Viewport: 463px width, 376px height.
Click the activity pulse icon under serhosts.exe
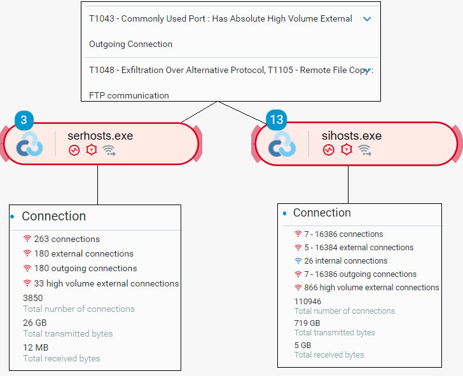(74, 151)
